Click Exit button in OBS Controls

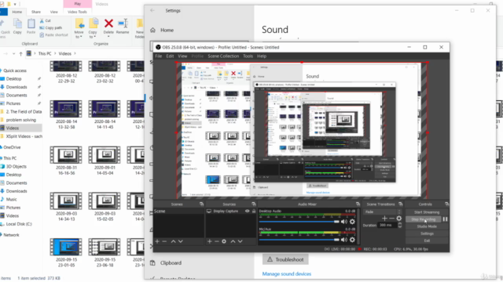click(427, 240)
